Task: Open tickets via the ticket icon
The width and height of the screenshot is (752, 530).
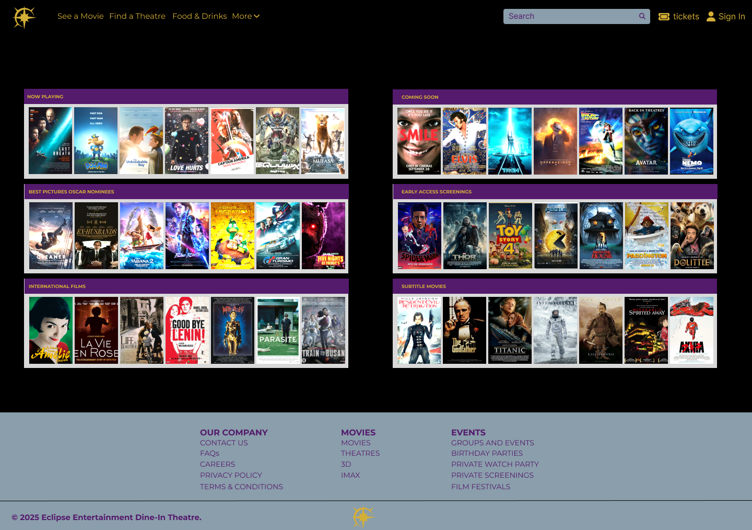Action: (x=664, y=17)
